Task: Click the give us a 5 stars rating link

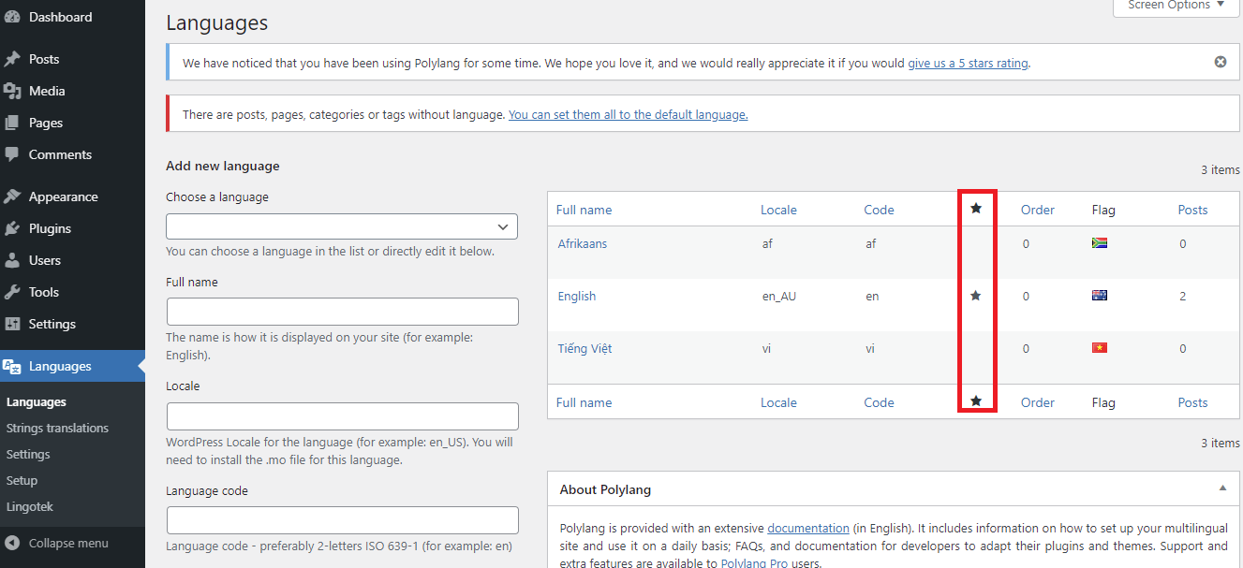Action: (x=968, y=64)
